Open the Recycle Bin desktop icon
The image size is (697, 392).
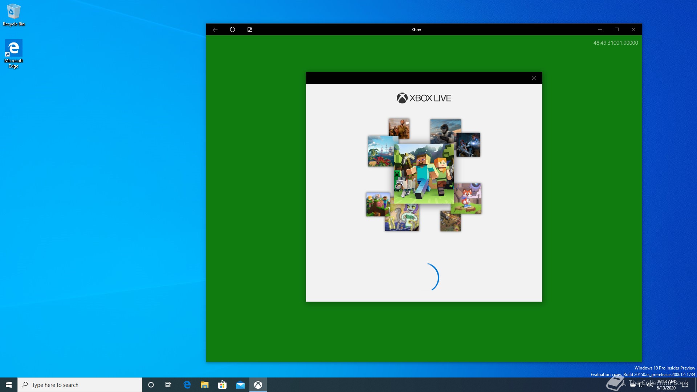[14, 15]
